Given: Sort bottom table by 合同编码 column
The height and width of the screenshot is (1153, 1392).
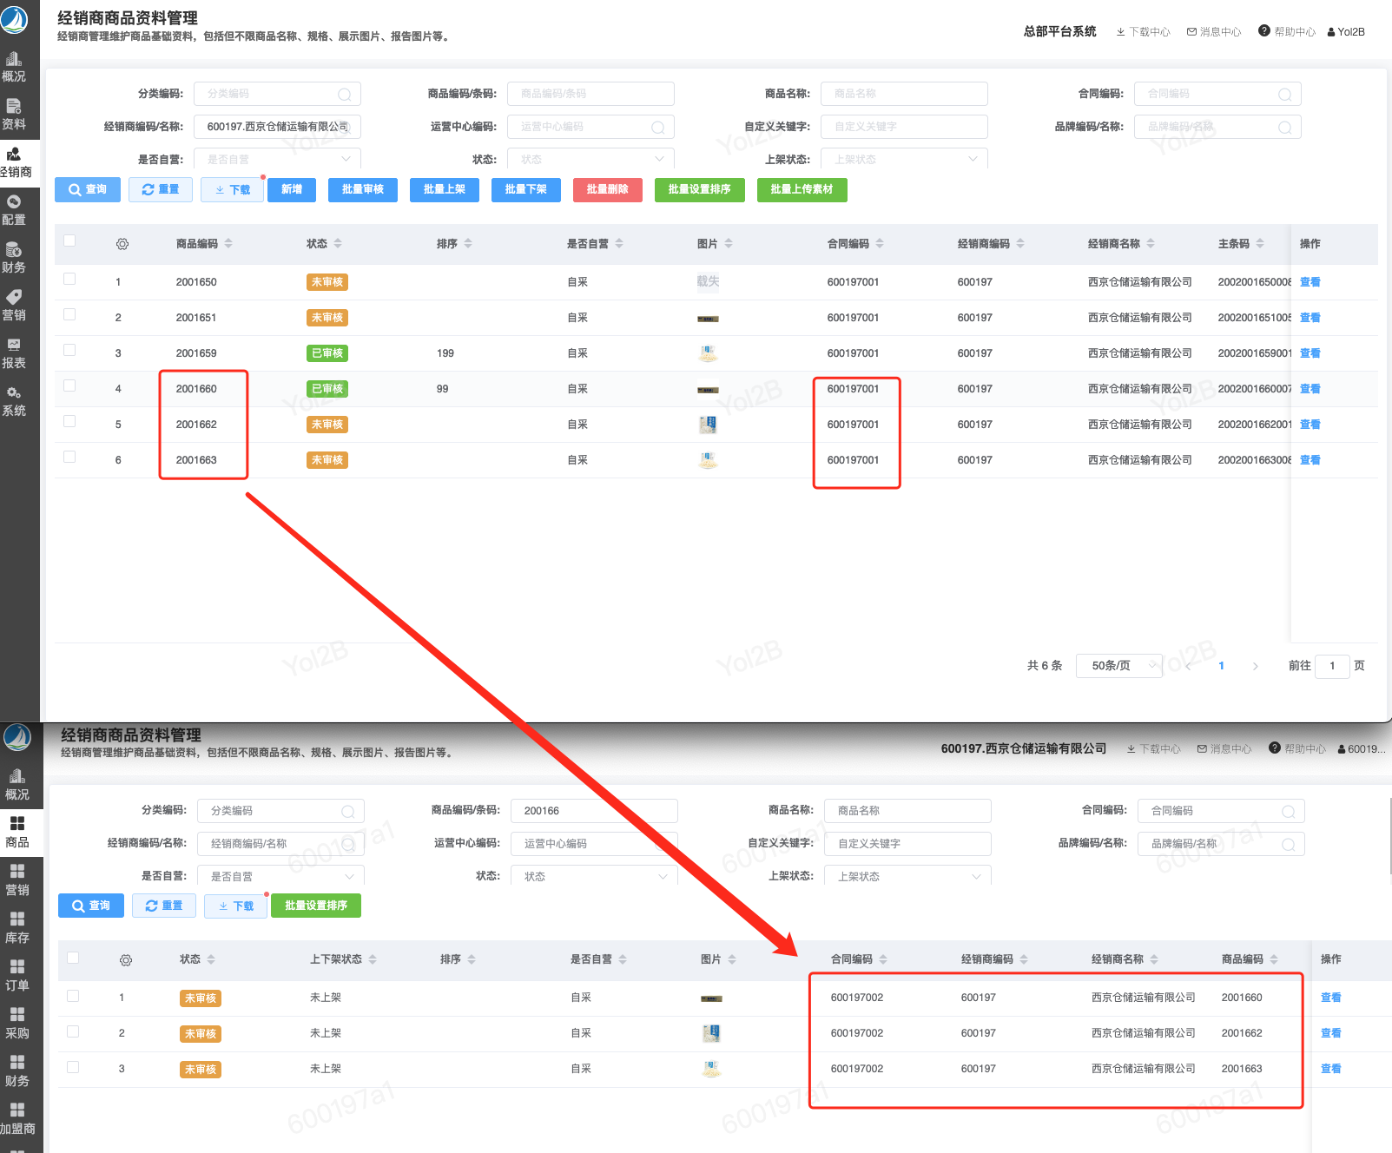Looking at the screenshot, I should 883,959.
